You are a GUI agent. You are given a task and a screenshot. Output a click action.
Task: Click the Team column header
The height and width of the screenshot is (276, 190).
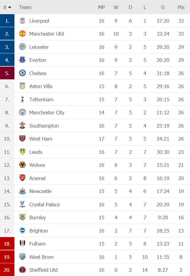click(25, 7)
